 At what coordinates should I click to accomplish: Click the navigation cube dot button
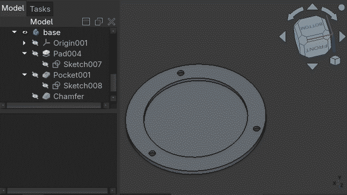tap(341, 8)
